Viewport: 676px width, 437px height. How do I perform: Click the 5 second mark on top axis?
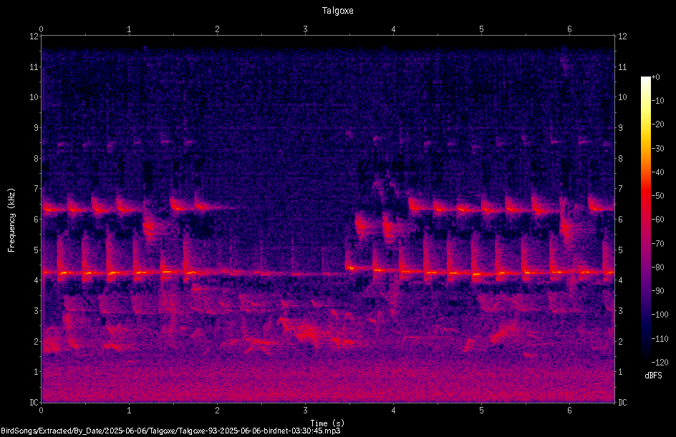[x=481, y=29]
